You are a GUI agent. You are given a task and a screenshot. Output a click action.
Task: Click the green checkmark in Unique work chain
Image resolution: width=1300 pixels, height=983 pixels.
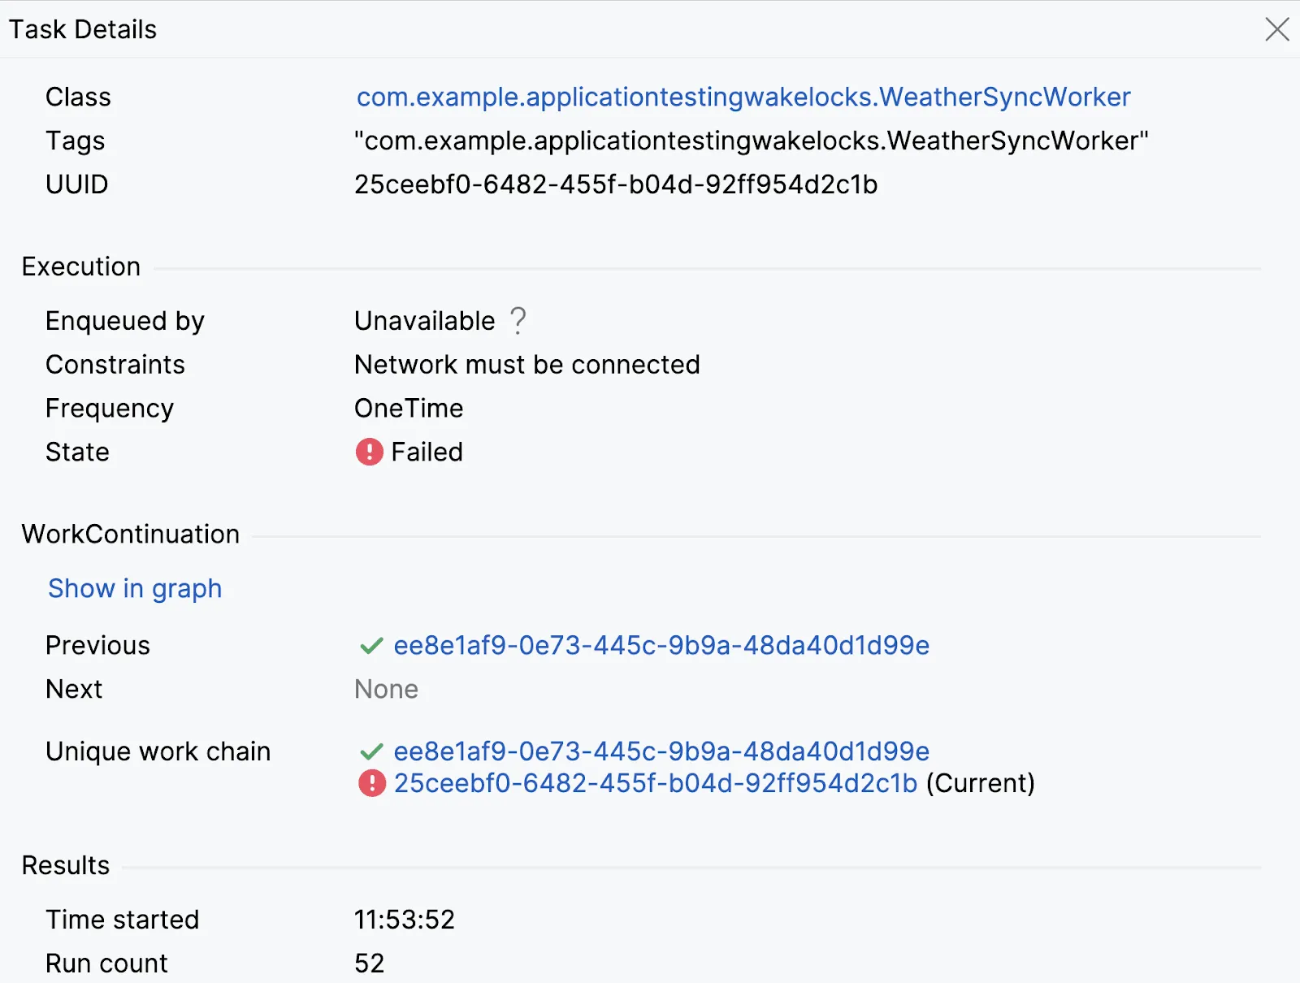click(x=371, y=751)
